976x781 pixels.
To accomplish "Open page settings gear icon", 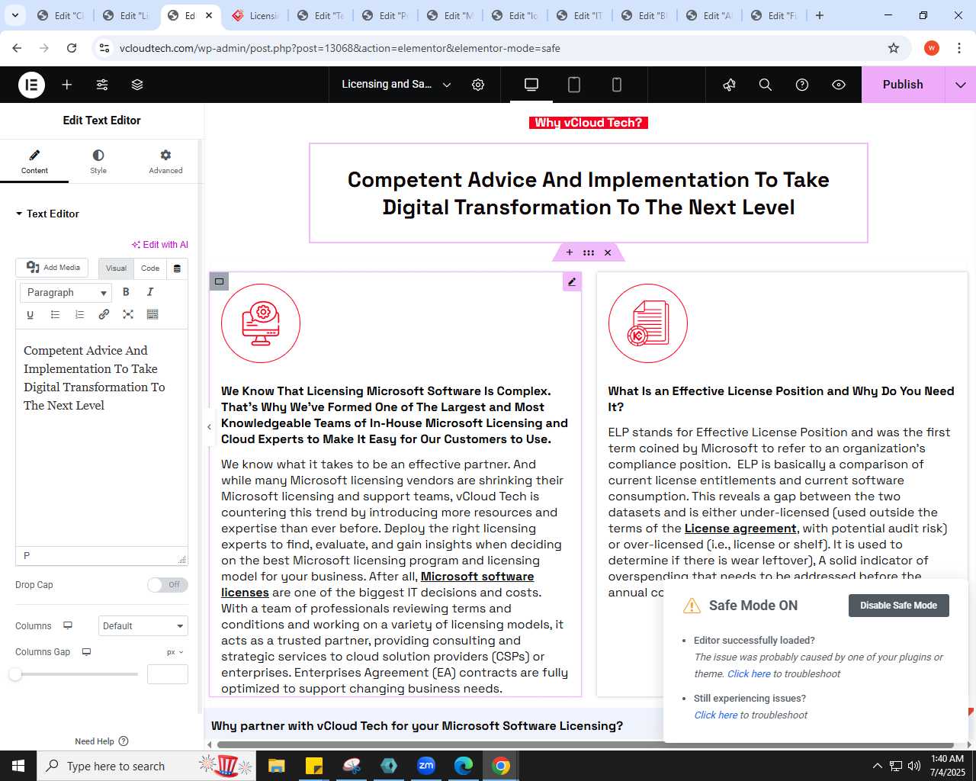I will (478, 85).
